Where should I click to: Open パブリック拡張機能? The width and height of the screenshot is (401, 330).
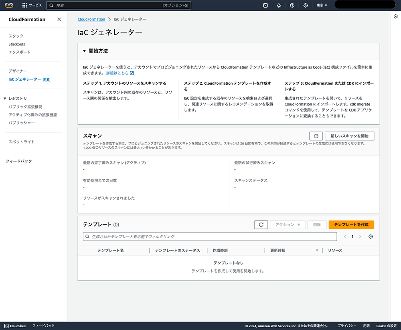(25, 107)
